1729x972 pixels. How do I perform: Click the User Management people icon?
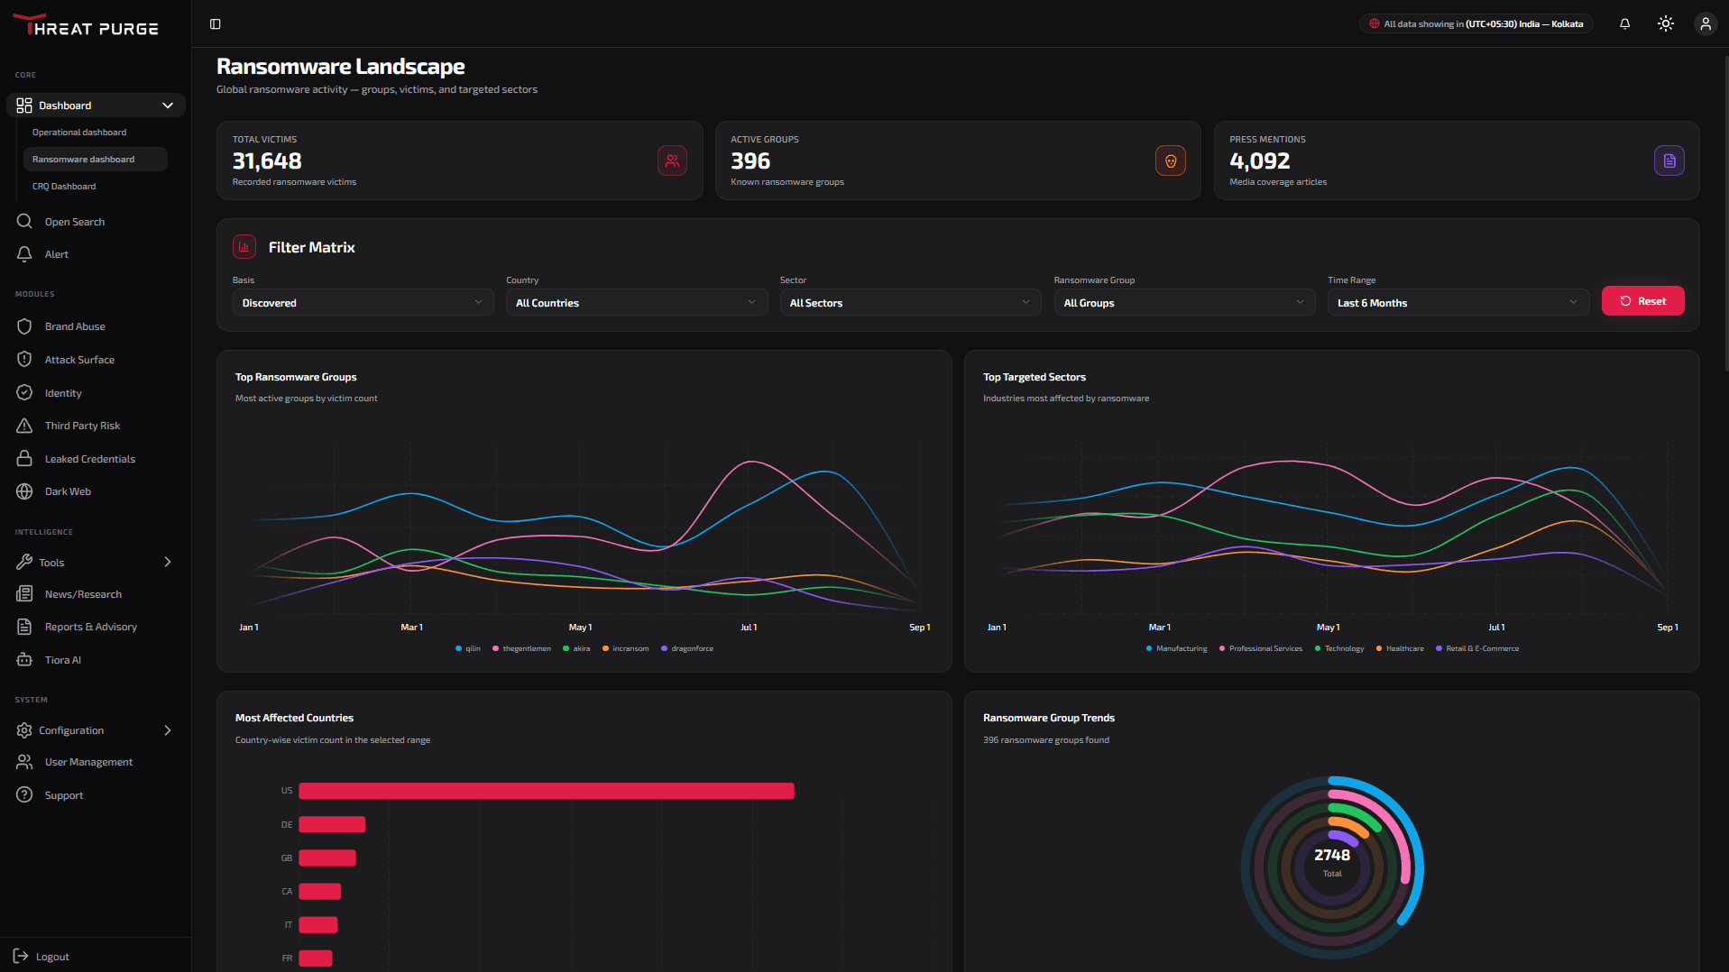[24, 762]
